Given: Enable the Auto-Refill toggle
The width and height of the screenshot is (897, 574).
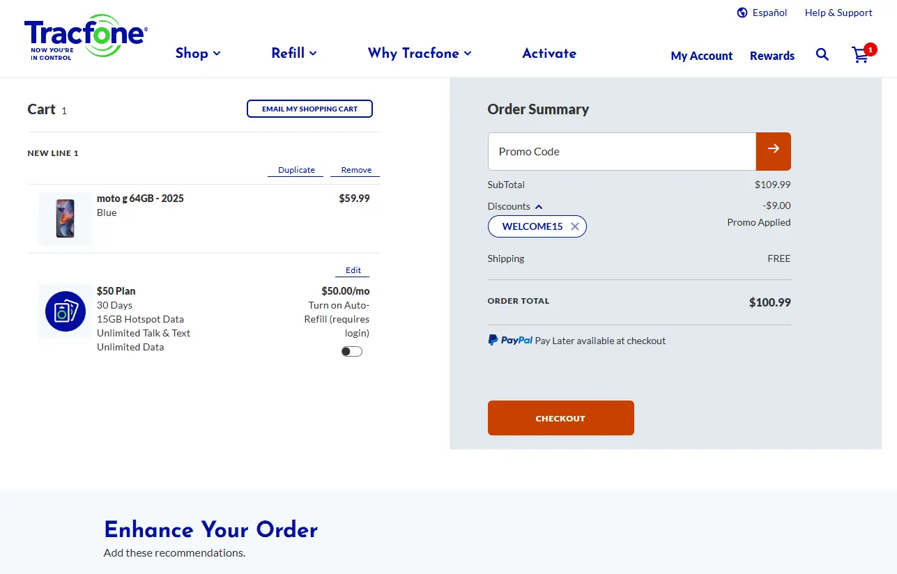Looking at the screenshot, I should [352, 351].
